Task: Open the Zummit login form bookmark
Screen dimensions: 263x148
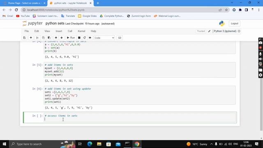Action: [x=139, y=16]
